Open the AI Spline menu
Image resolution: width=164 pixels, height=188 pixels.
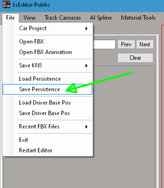click(101, 18)
